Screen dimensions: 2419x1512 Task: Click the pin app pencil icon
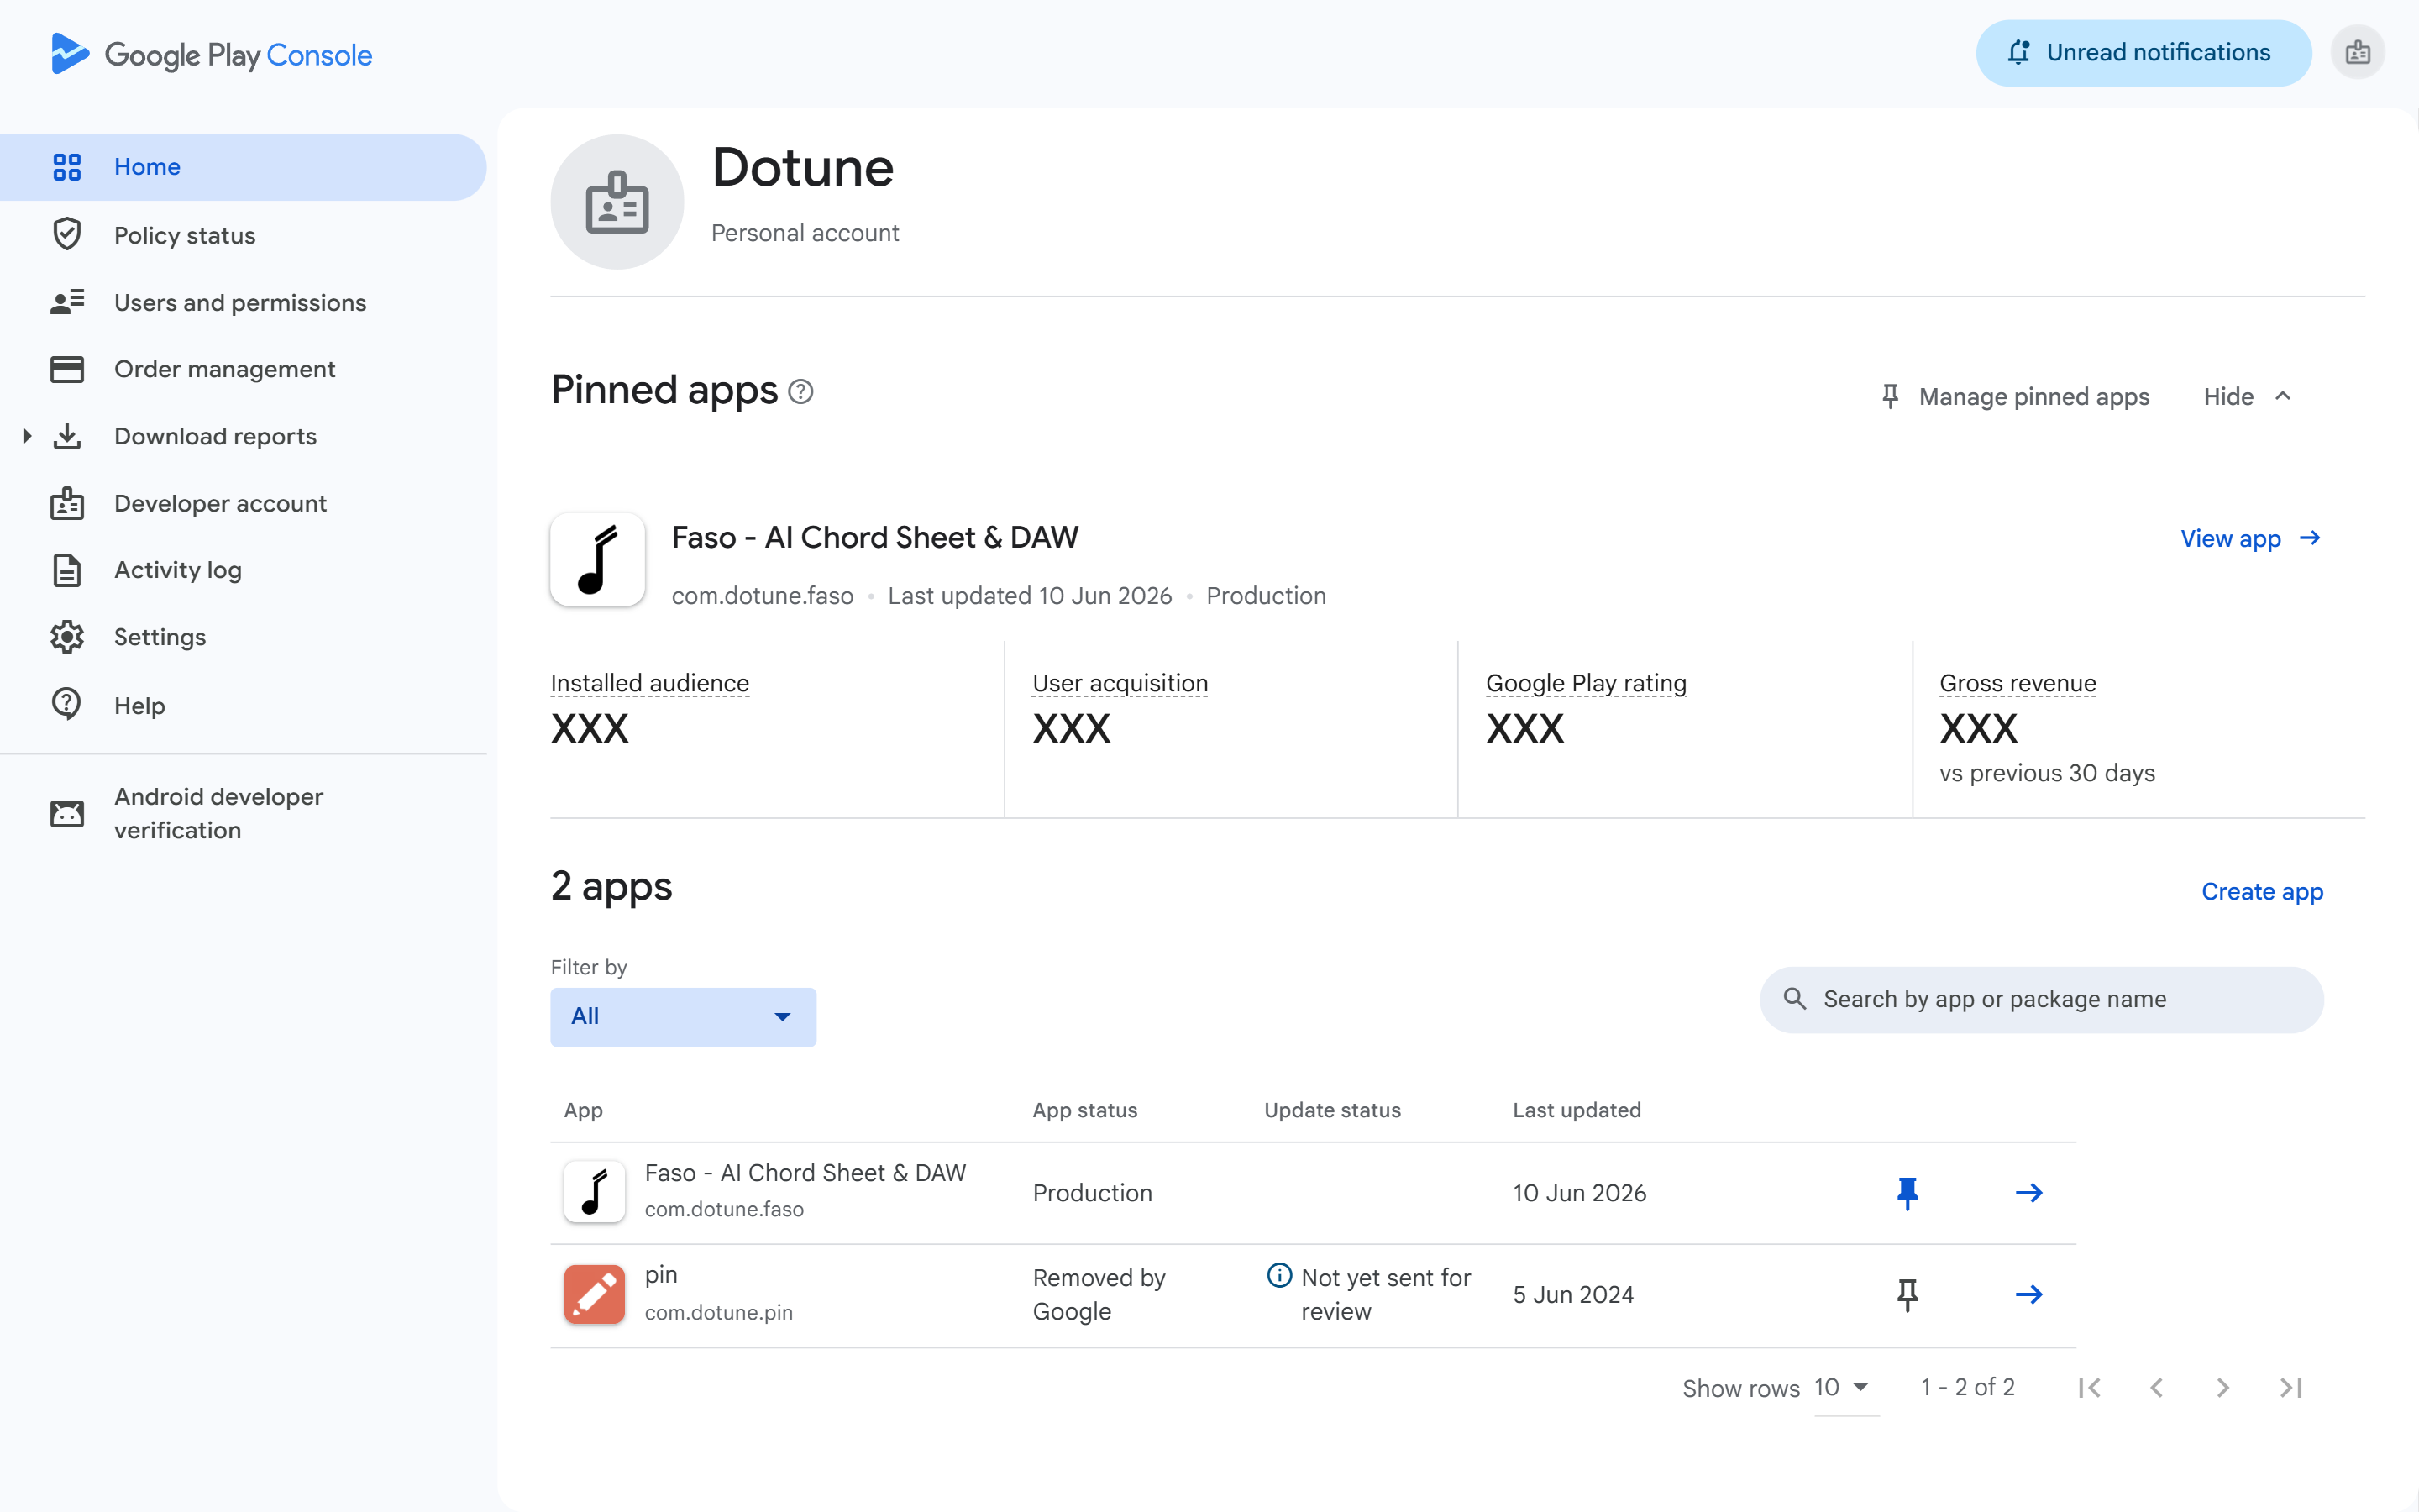point(595,1295)
